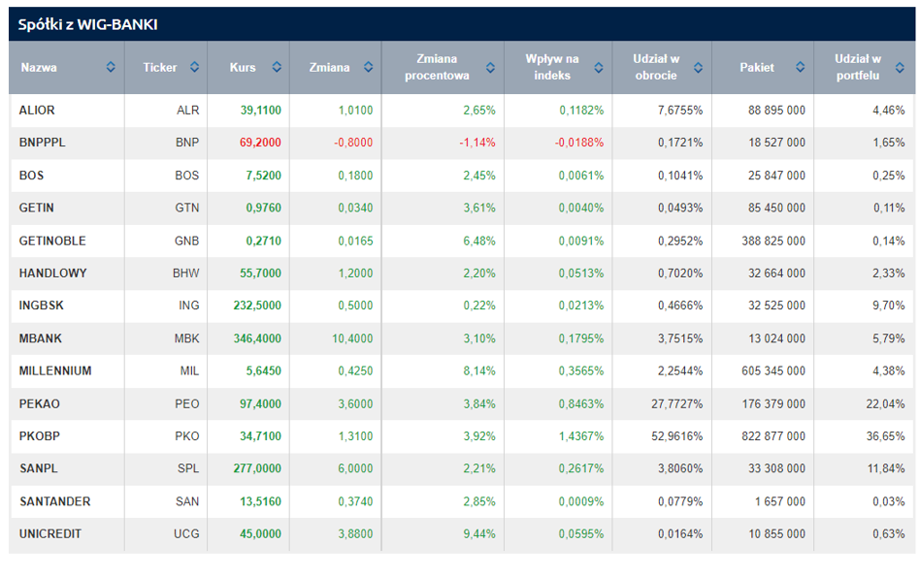920x578 pixels.
Task: Click index impact -0,0188%
Action: tap(579, 143)
